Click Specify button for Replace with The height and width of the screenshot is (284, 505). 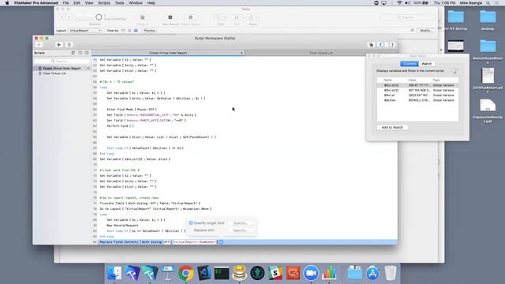click(x=240, y=230)
